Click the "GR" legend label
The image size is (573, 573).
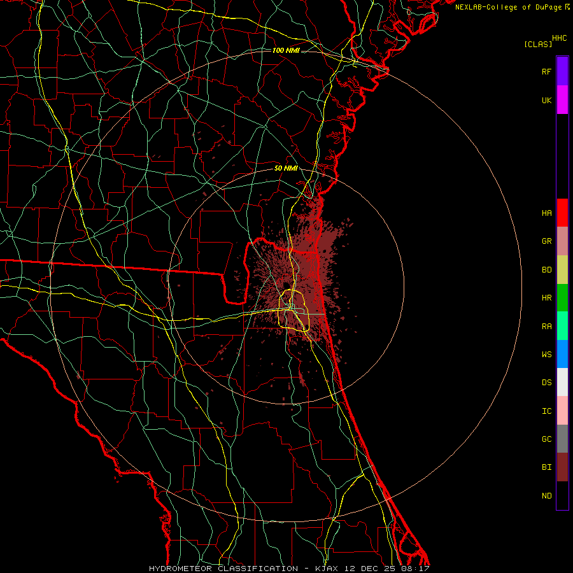pos(546,241)
